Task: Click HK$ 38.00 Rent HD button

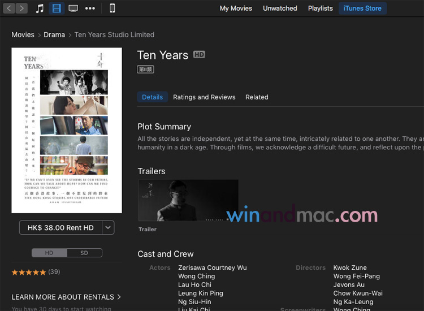Action: (60, 227)
